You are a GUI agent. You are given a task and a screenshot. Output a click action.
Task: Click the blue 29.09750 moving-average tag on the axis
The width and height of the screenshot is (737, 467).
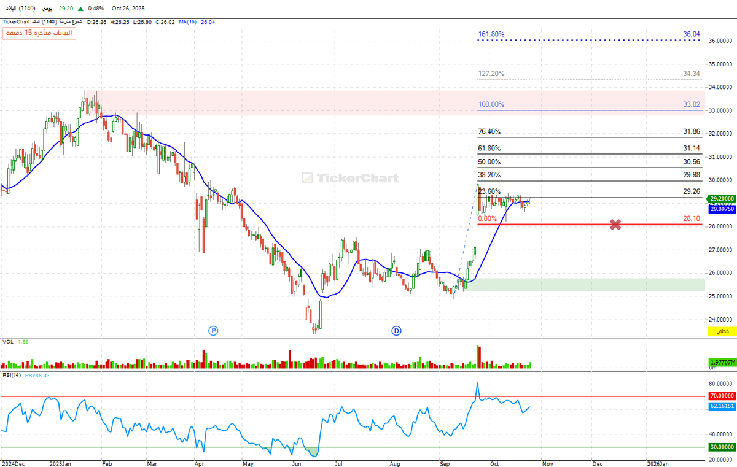722,209
